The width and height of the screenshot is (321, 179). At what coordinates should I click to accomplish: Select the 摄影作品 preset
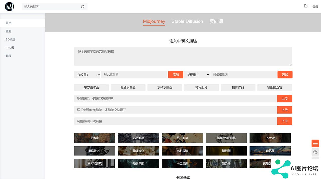pos(238,87)
